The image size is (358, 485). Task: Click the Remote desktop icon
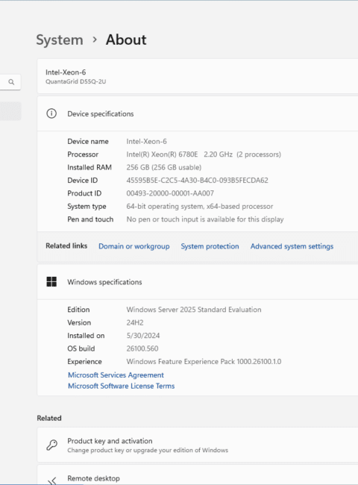pos(52,481)
